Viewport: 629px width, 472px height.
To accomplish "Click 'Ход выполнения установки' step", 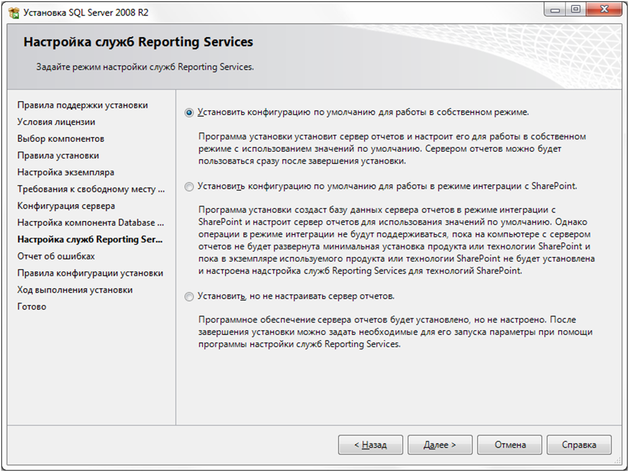I will pos(75,290).
